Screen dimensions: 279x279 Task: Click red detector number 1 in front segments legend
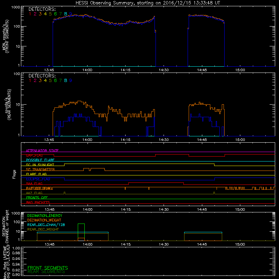point(30,14)
